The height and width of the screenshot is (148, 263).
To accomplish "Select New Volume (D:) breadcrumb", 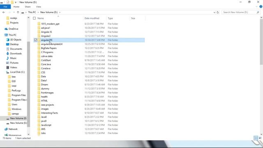I will pos(49,12).
